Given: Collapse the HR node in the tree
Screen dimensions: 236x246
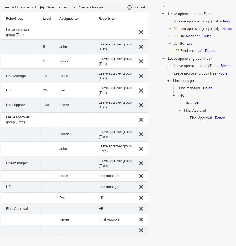Looking at the screenshot, I should [x=174, y=95].
